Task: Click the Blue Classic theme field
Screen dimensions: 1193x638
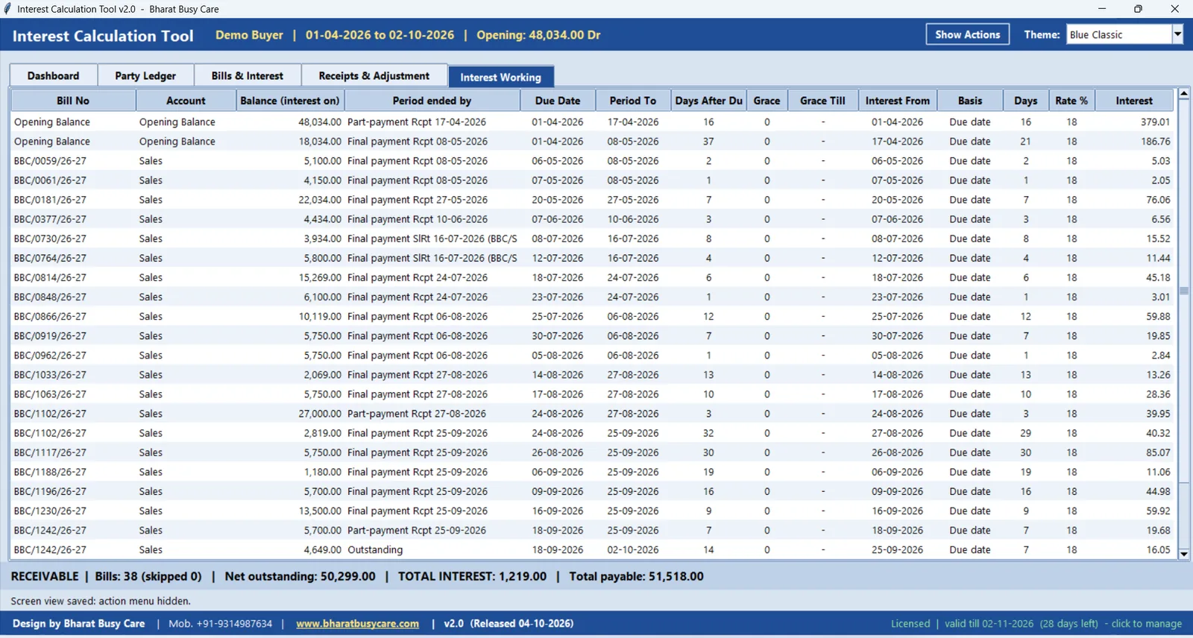Action: coord(1118,35)
